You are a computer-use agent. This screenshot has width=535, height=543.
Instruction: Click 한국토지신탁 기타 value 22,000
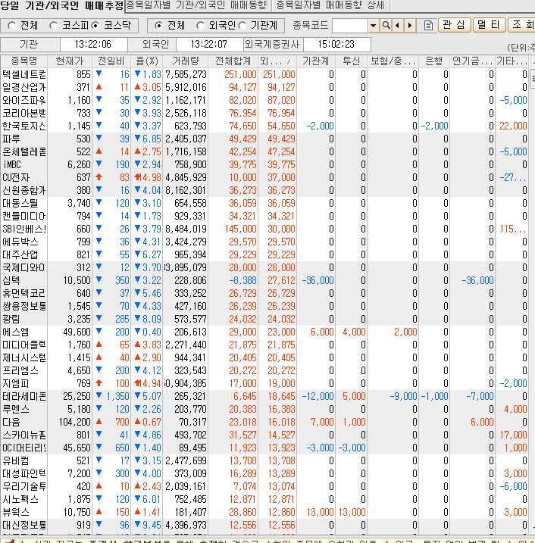tap(513, 126)
